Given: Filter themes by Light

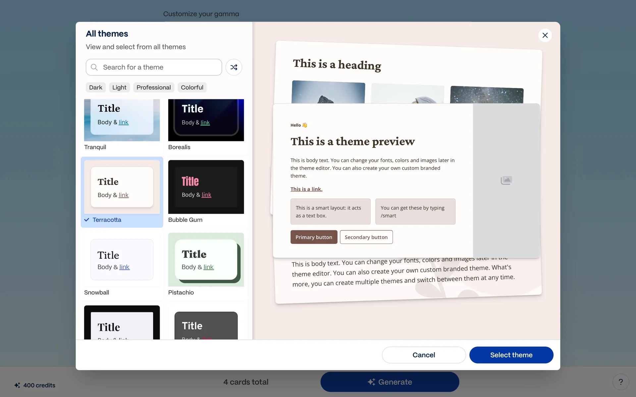Looking at the screenshot, I should coord(119,87).
